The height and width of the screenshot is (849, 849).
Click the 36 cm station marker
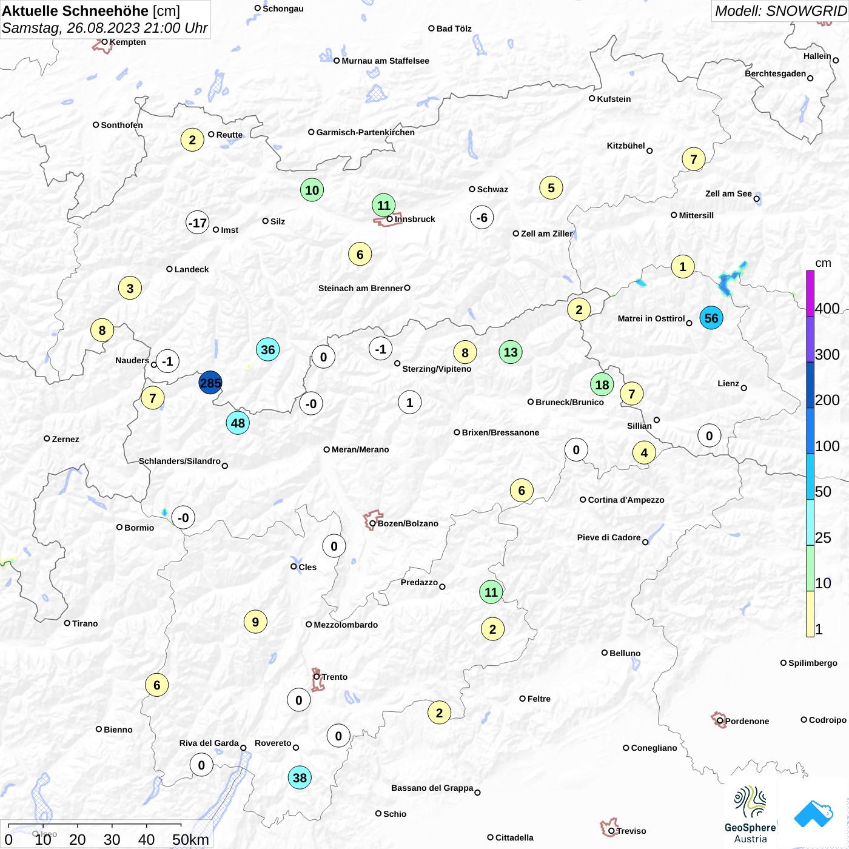(x=267, y=349)
